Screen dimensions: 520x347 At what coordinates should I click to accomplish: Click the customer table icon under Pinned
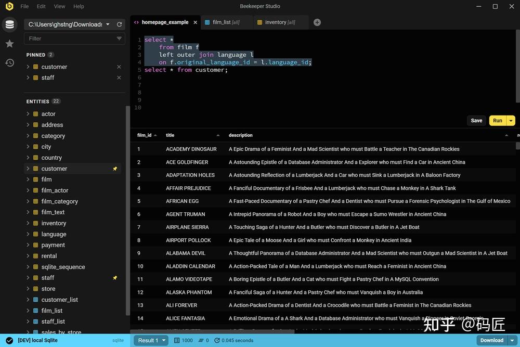35,67
